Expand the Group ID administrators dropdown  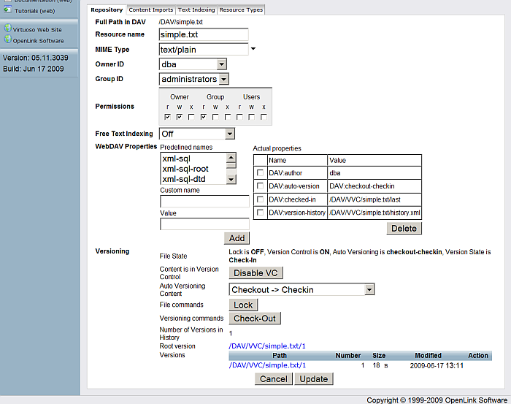193,79
